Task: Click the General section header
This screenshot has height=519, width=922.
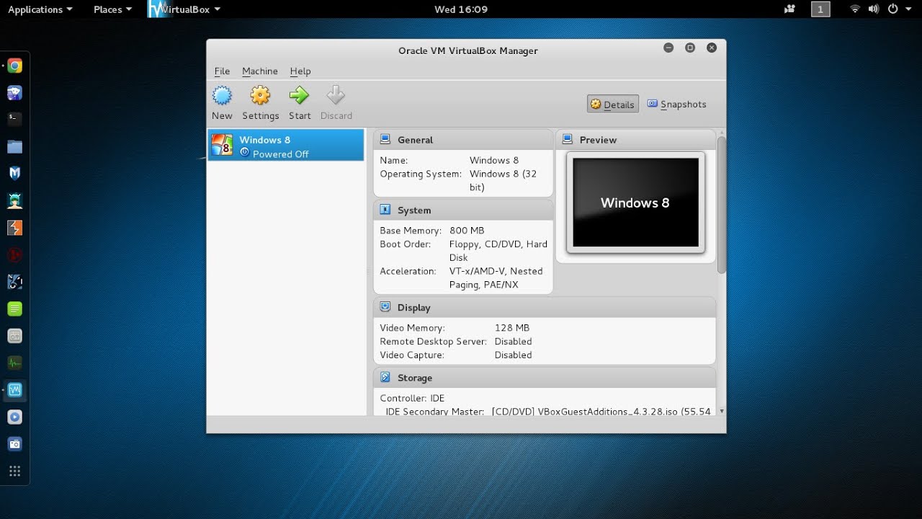Action: (463, 139)
